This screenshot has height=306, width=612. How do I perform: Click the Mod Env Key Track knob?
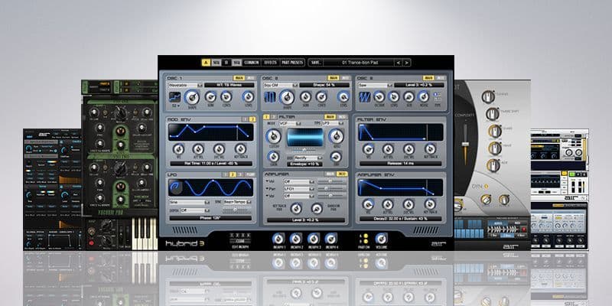pos(240,148)
